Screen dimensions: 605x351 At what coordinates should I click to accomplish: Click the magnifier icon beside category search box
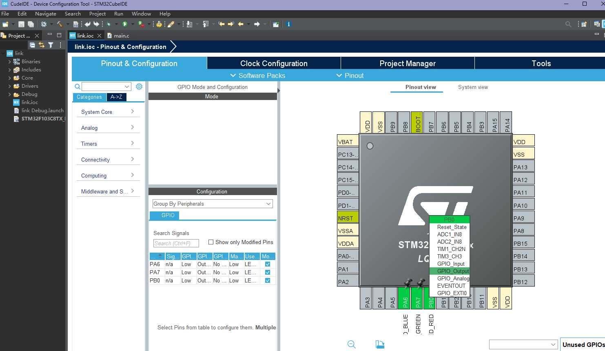coord(78,87)
